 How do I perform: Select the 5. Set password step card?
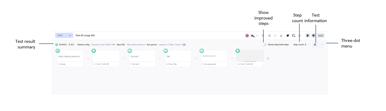click(x=214, y=58)
